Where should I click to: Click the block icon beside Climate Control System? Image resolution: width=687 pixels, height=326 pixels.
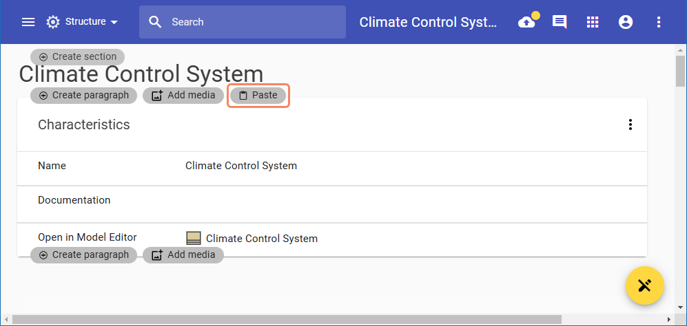coord(194,239)
